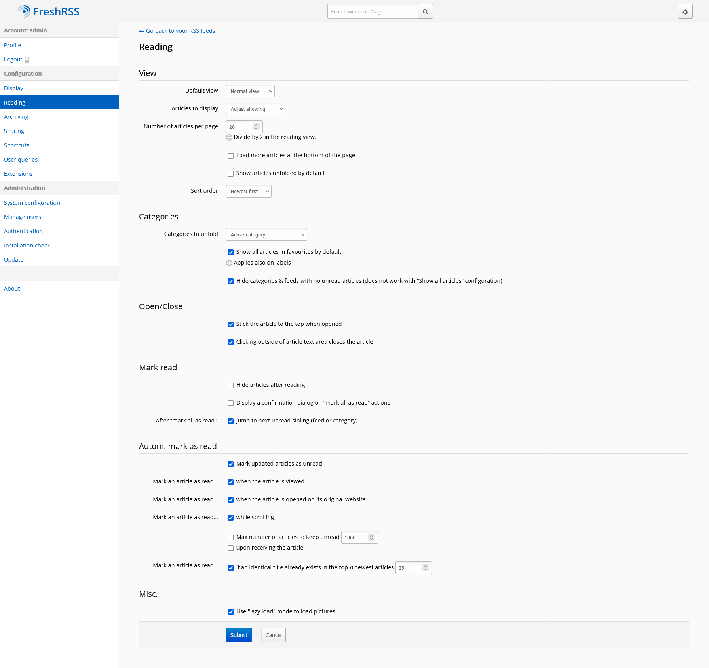Enable 'Show articles unfolded by default'
The height and width of the screenshot is (668, 709).
point(230,173)
